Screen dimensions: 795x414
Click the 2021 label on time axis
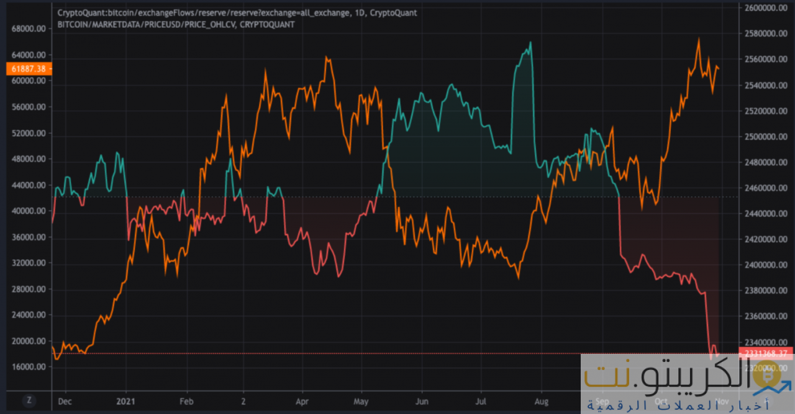[x=126, y=401]
